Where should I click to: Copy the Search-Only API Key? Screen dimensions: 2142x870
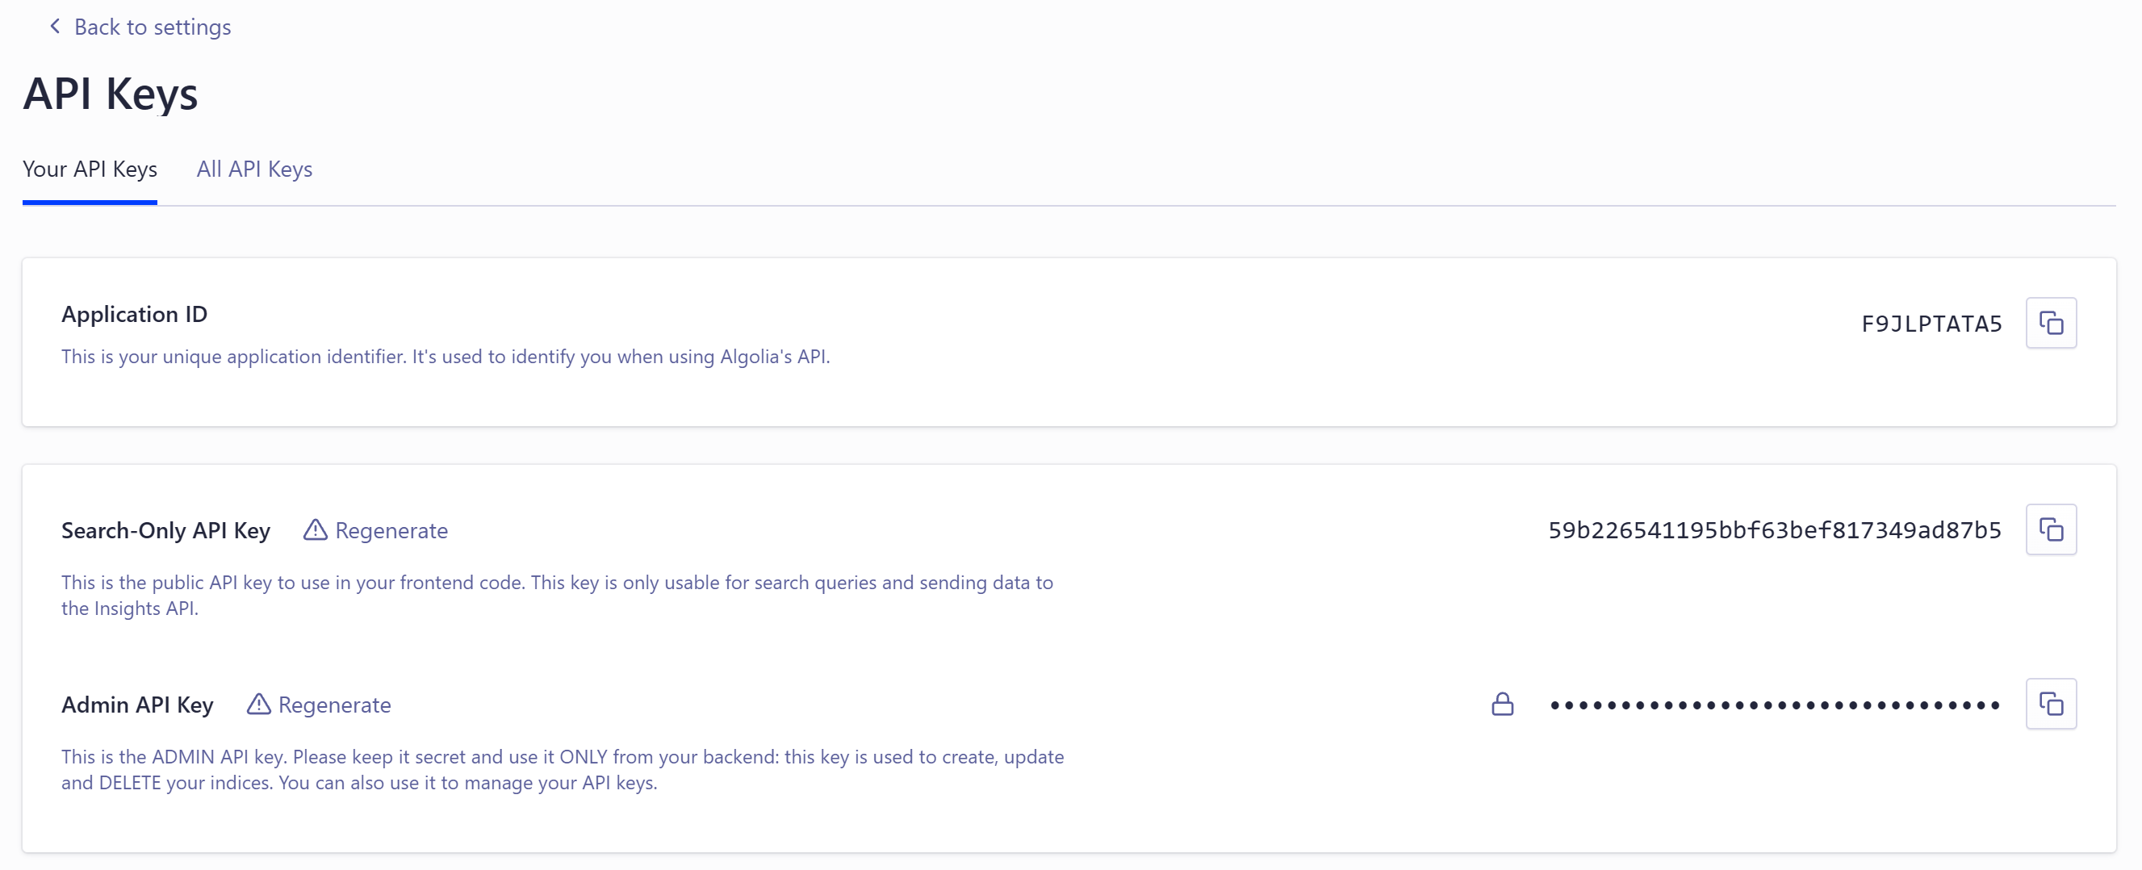2051,529
